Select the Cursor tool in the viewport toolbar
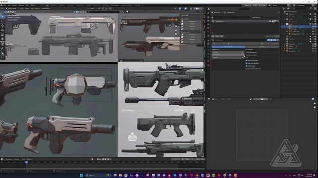 coord(3,21)
